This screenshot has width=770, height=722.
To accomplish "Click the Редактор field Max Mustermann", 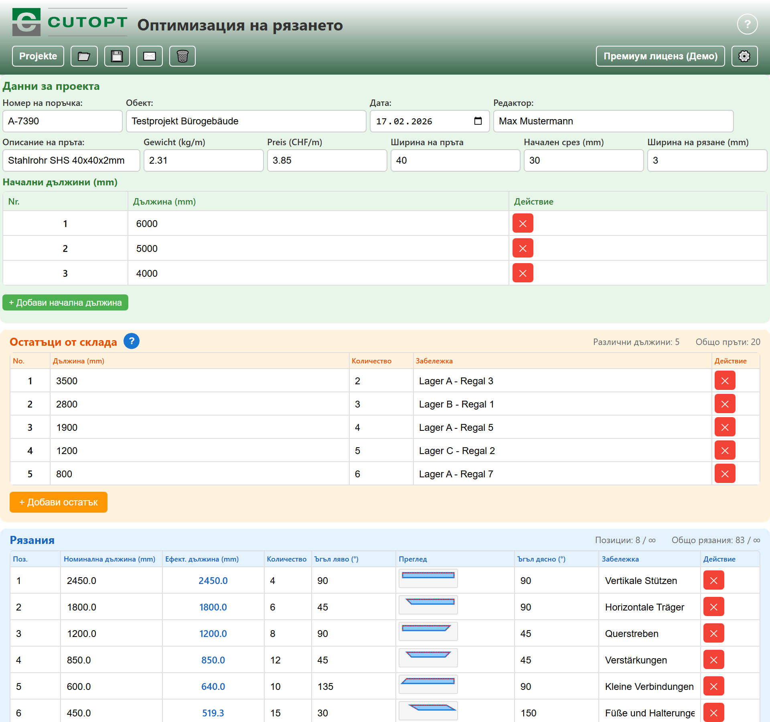I will click(614, 121).
